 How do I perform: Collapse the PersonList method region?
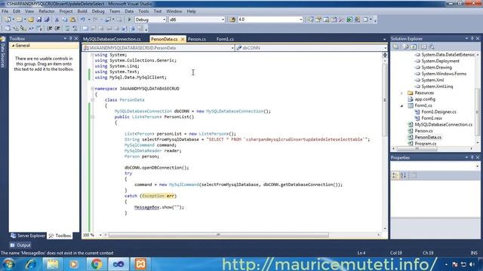(92, 117)
